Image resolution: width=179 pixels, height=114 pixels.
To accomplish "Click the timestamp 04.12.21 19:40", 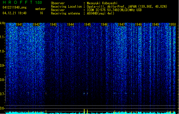I will click(15, 13).
